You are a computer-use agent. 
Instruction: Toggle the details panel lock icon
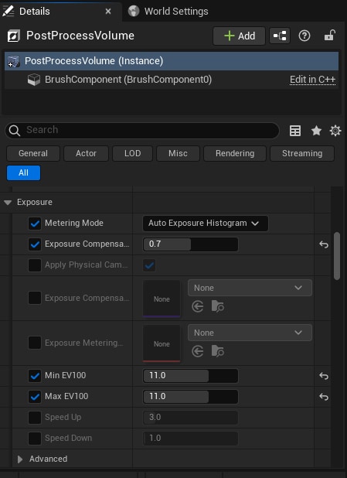(330, 36)
